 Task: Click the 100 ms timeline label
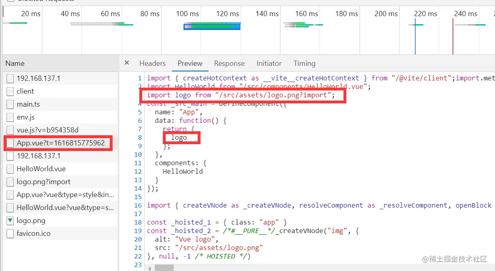[x=188, y=14]
